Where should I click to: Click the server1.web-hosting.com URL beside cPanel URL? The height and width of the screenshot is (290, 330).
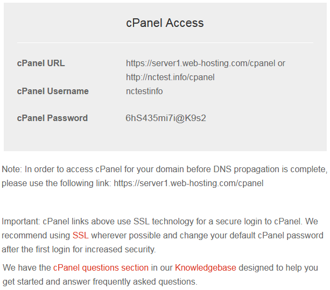tap(200, 63)
